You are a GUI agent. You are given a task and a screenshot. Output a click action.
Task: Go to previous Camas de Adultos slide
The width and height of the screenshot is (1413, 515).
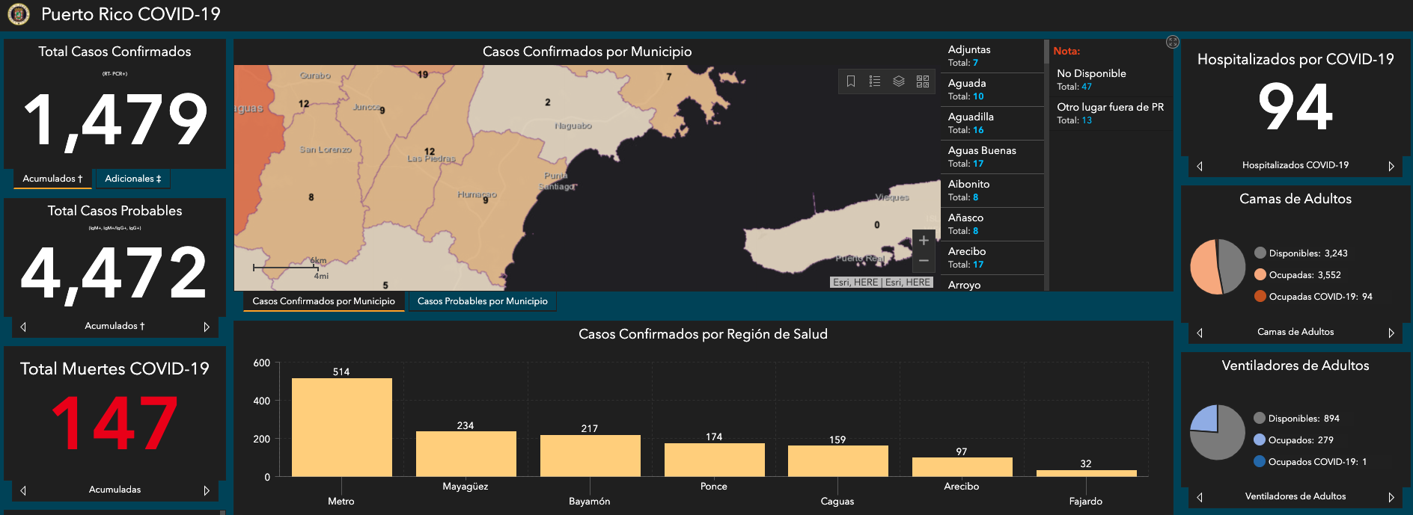pos(1200,333)
